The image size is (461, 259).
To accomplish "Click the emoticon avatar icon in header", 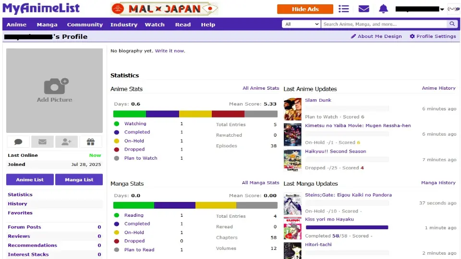I will [453, 9].
